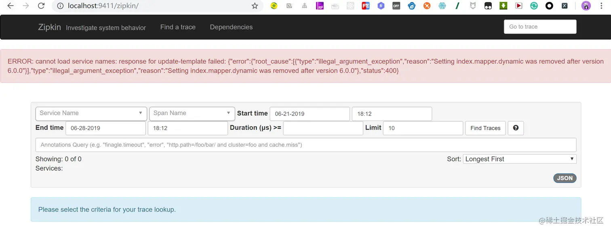Click the End time date field 06-28-2019
This screenshot has width=611, height=232.
click(x=105, y=128)
